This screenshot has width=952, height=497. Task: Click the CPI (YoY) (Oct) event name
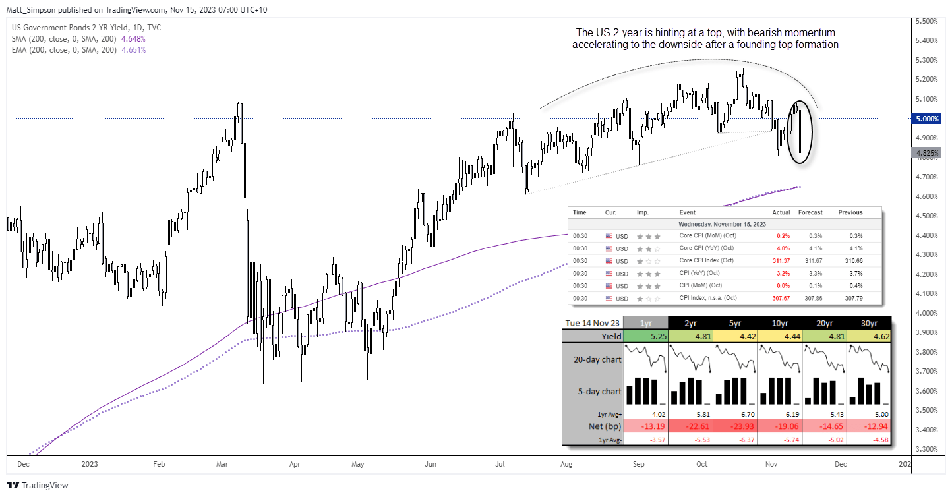[x=699, y=273]
